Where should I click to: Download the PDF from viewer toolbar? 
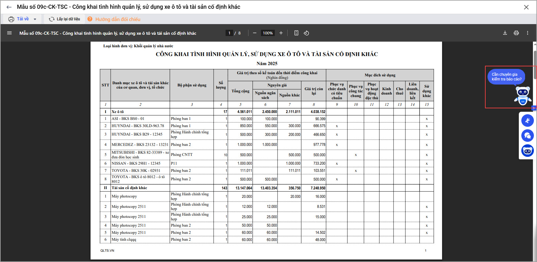coord(505,33)
